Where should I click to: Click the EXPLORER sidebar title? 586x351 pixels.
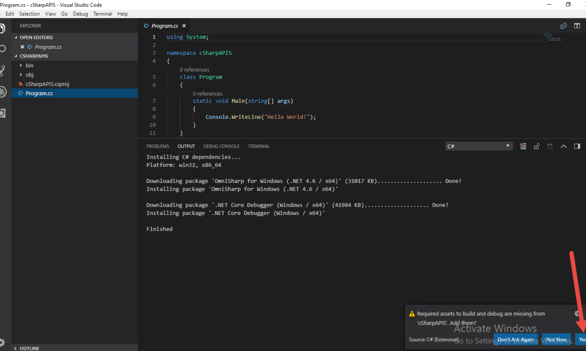(x=30, y=26)
